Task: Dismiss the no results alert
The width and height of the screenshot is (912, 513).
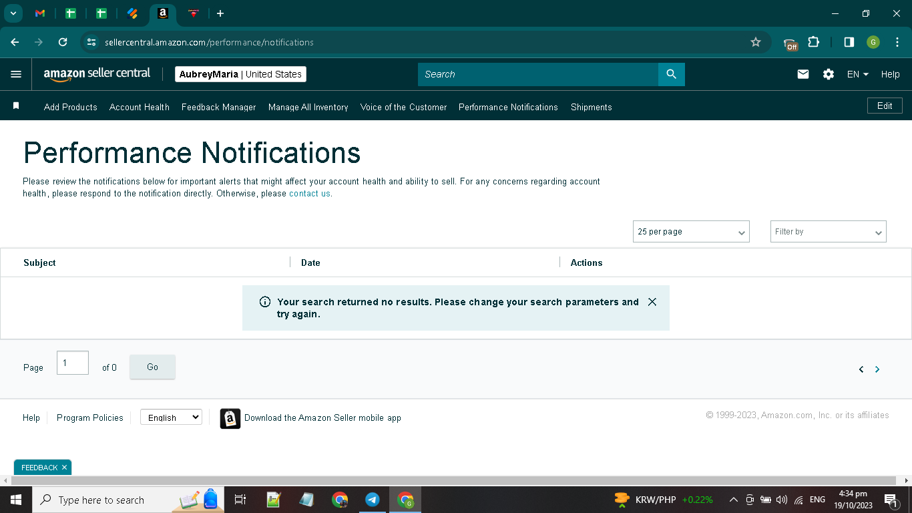Action: point(652,302)
